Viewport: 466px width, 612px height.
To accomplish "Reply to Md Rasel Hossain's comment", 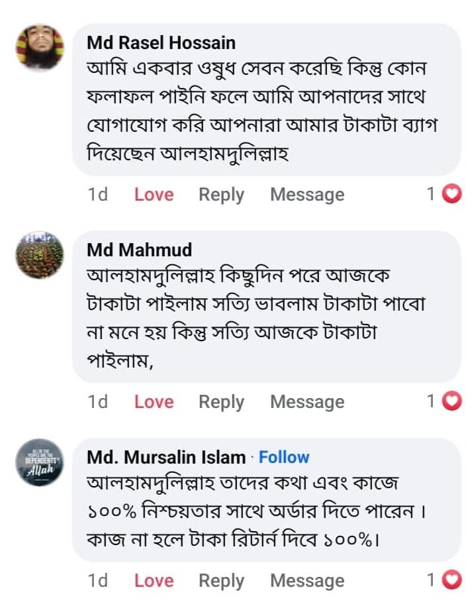I will pos(221,195).
